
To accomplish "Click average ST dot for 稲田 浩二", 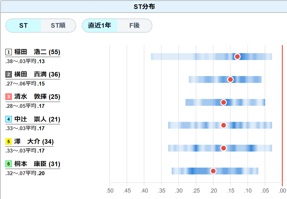I will [237, 57].
